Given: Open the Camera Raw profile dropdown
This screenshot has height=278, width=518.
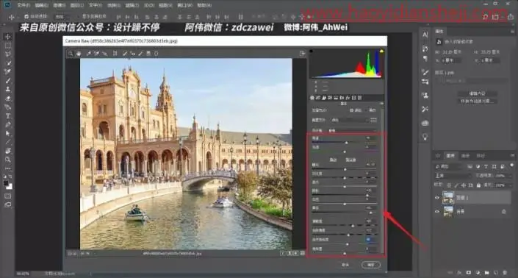Looking at the screenshot, I should point(349,120).
